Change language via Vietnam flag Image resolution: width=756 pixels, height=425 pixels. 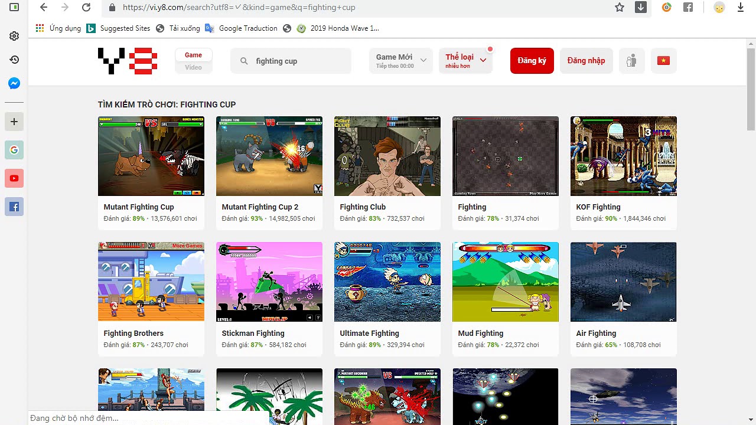pyautogui.click(x=663, y=61)
